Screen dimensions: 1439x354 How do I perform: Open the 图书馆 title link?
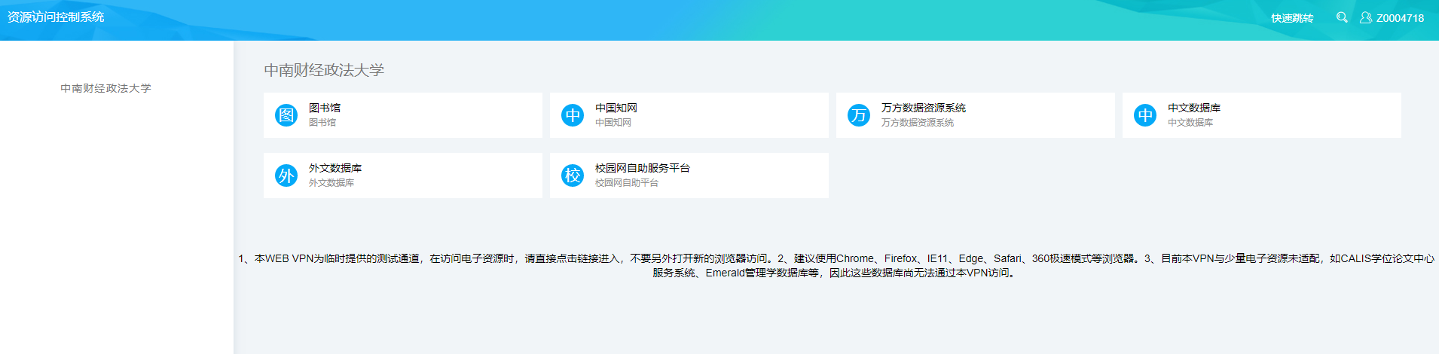[x=325, y=108]
